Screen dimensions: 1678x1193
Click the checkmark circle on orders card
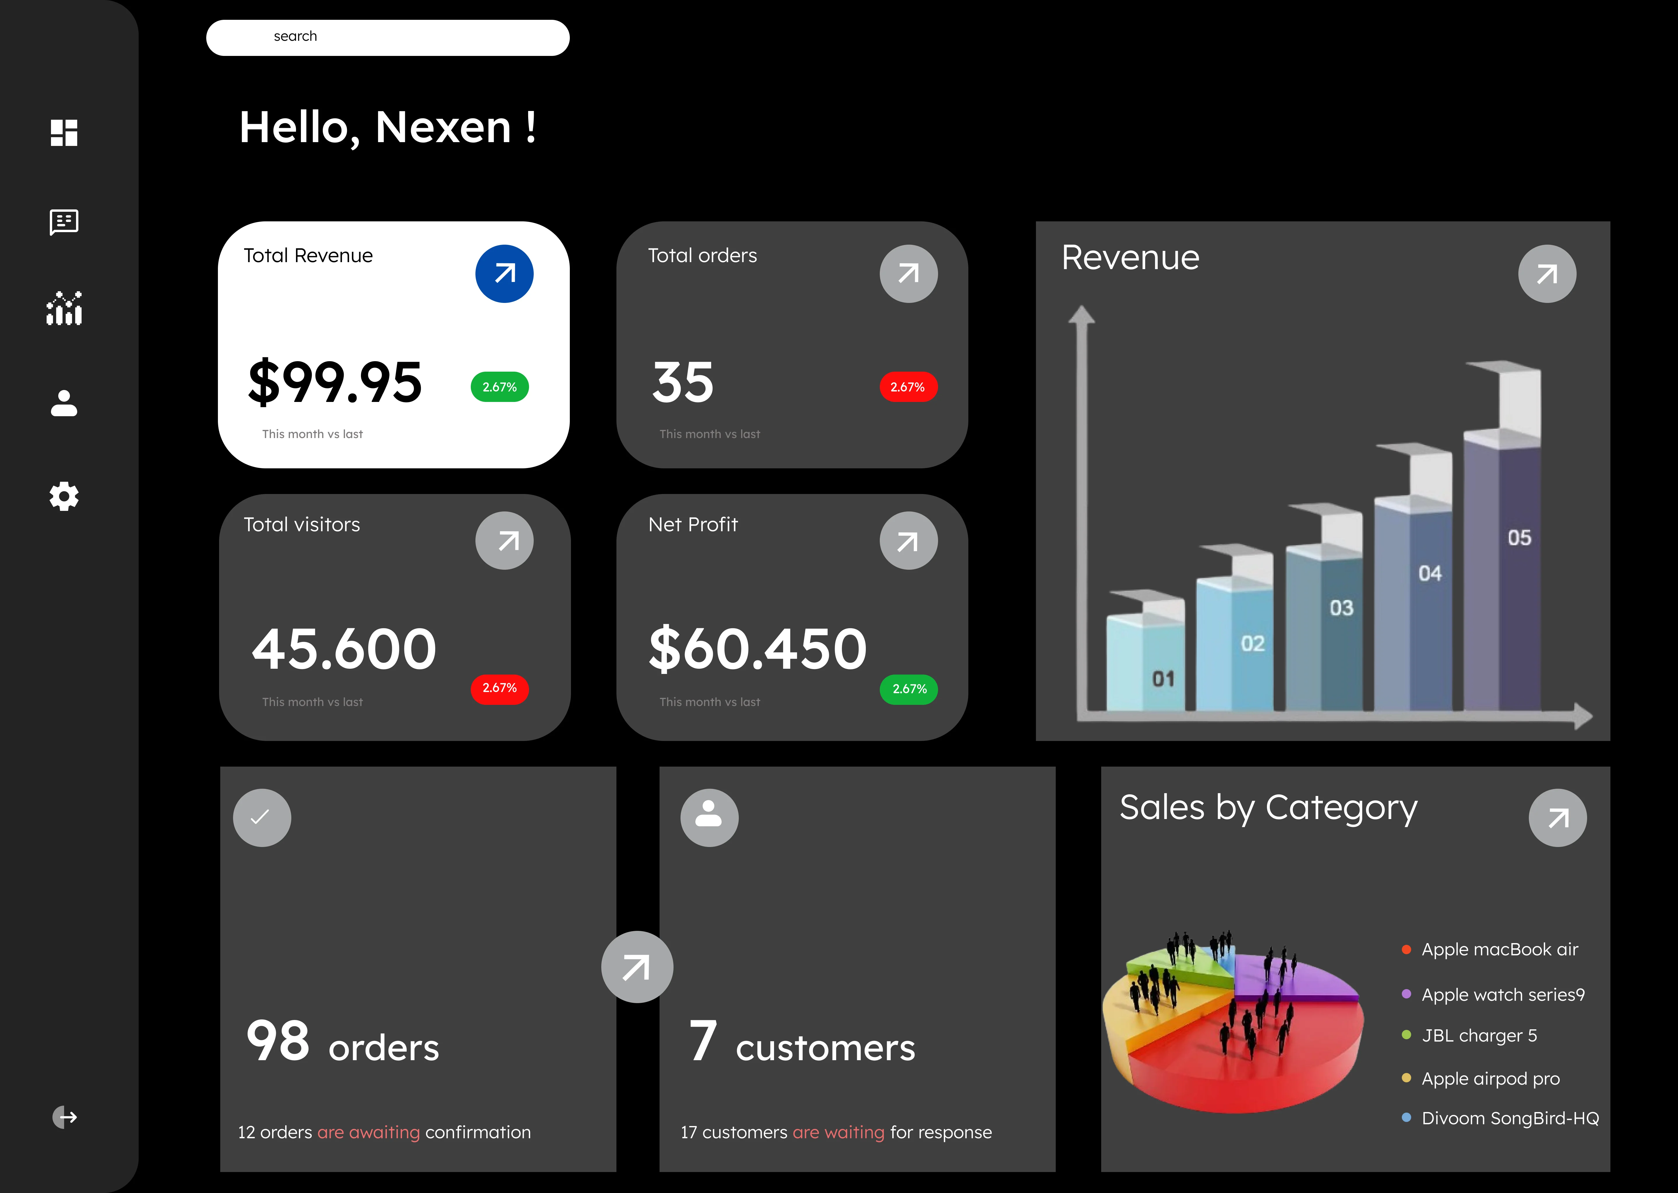tap(262, 818)
